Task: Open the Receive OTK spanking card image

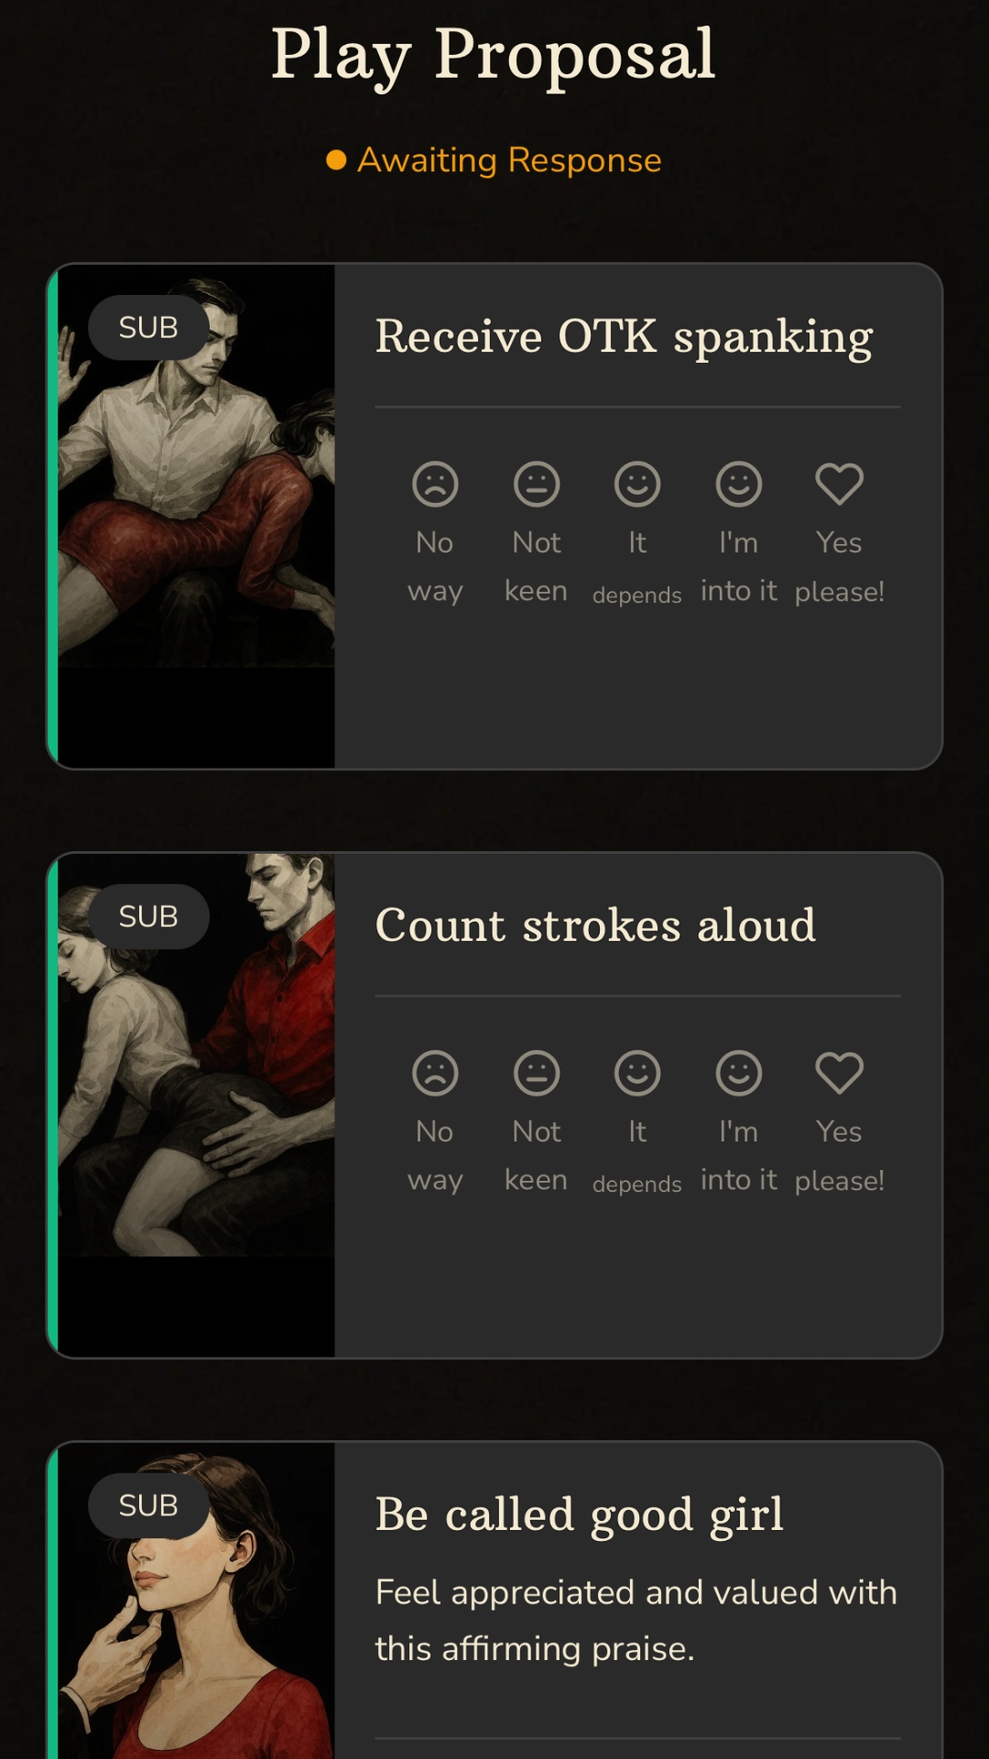Action: (196, 516)
